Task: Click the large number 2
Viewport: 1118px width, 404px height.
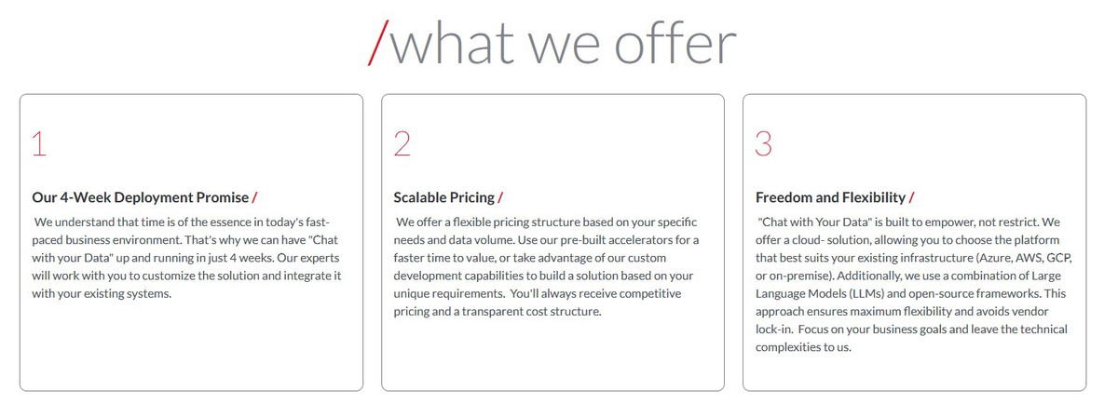Action: [x=402, y=143]
